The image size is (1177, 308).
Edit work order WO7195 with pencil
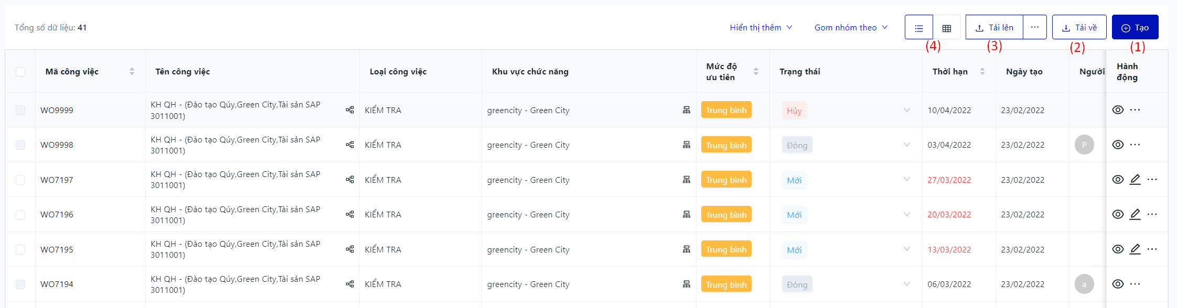point(1135,249)
